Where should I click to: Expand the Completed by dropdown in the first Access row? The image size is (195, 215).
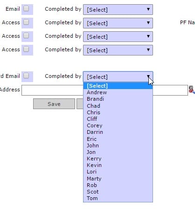(x=118, y=23)
